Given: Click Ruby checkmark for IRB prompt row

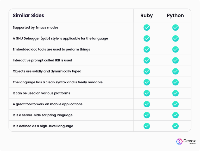Looking at the screenshot, I should [x=147, y=60].
